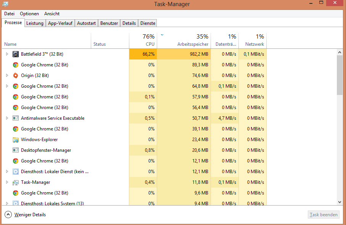Click the Battlefield 3 process icon
Screen dimensions: 346x225
pyautogui.click(x=15, y=54)
